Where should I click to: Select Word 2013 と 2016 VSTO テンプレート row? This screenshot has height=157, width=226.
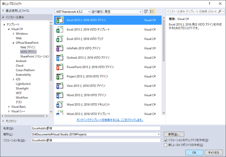coord(108,113)
